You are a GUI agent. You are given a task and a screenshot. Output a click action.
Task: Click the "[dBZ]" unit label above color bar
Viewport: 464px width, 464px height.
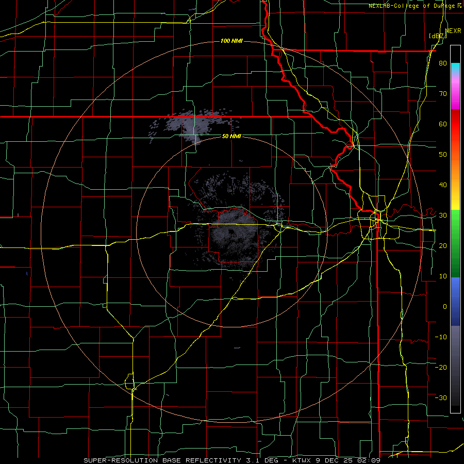coord(438,36)
